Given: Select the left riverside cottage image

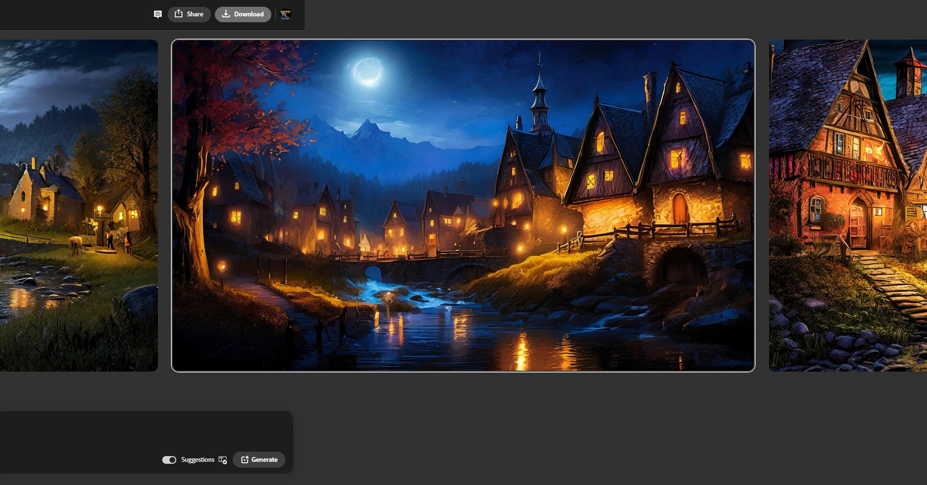Looking at the screenshot, I should [79, 206].
